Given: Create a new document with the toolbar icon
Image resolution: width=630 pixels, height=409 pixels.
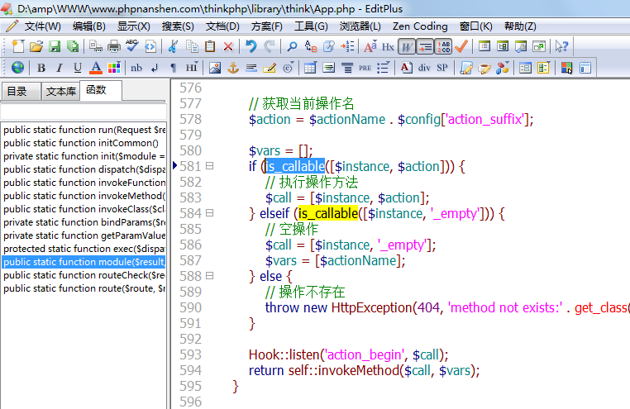Looking at the screenshot, I should tap(17, 46).
